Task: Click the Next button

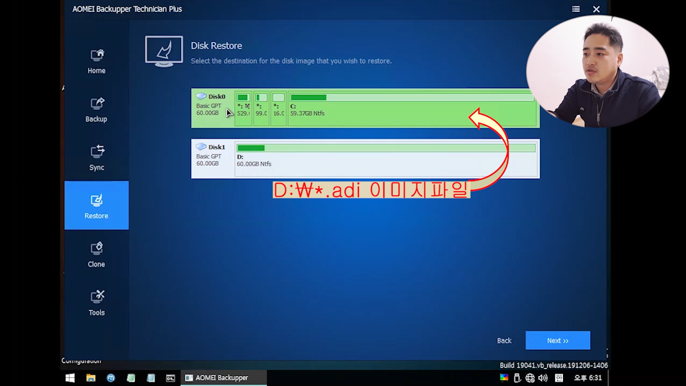Action: pos(558,340)
